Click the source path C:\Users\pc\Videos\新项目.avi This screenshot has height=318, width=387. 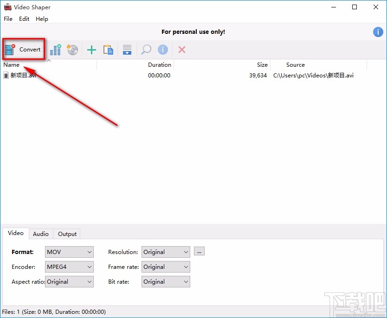click(x=313, y=76)
